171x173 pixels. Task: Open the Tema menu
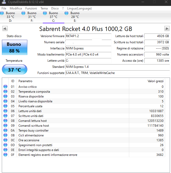44,8
